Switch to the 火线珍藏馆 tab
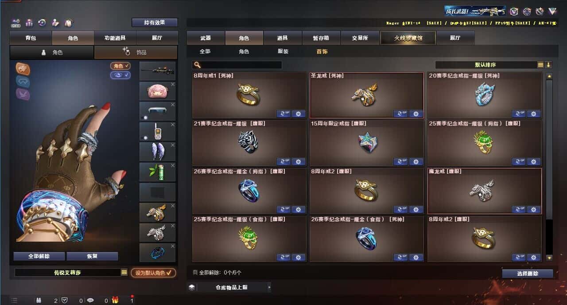 click(x=408, y=38)
